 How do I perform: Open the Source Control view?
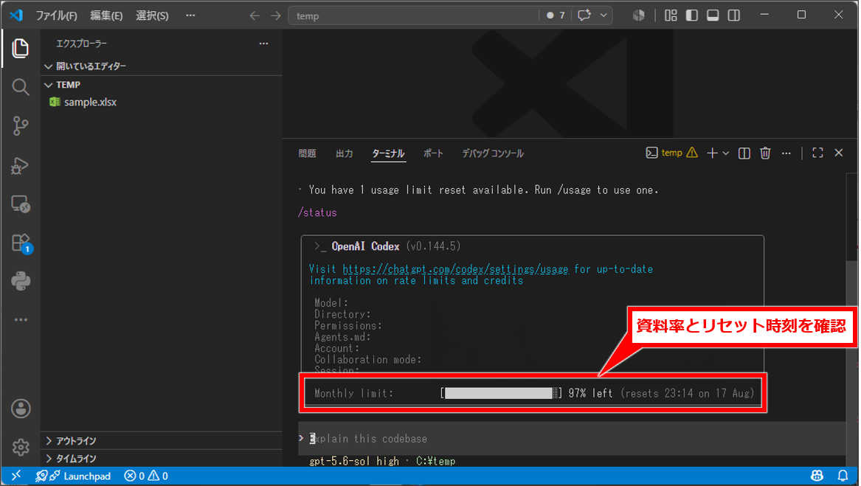click(21, 126)
